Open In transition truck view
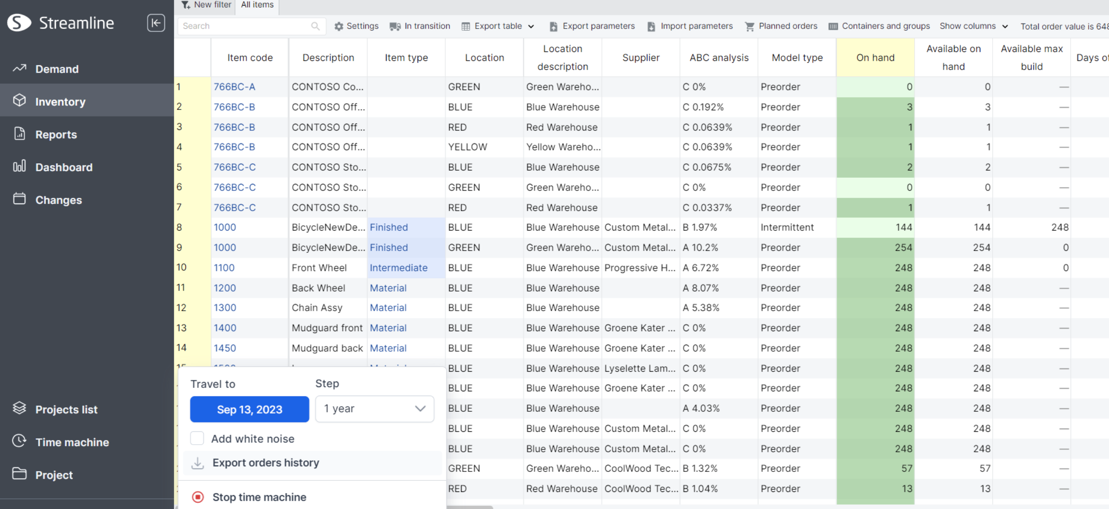Screen dimensions: 1109x509 [394, 26]
